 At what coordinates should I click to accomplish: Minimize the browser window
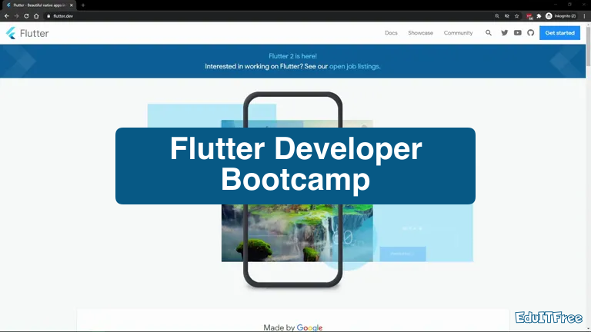[555, 5]
